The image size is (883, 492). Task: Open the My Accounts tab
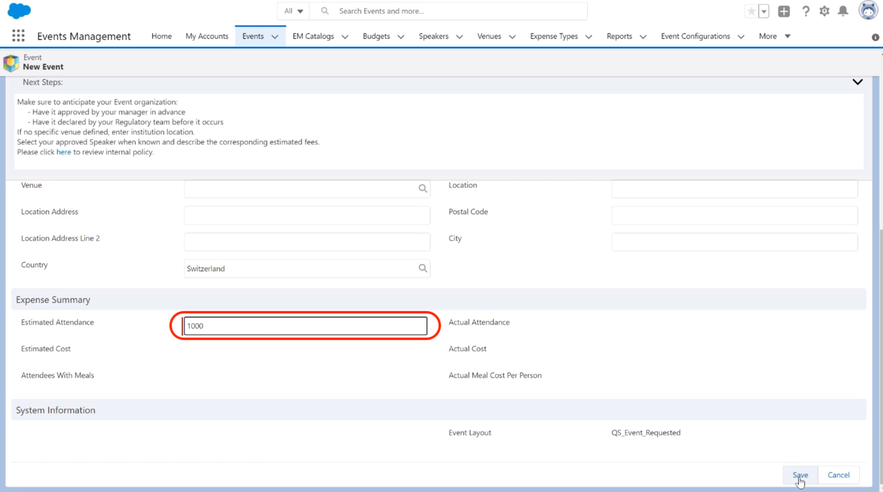(207, 36)
